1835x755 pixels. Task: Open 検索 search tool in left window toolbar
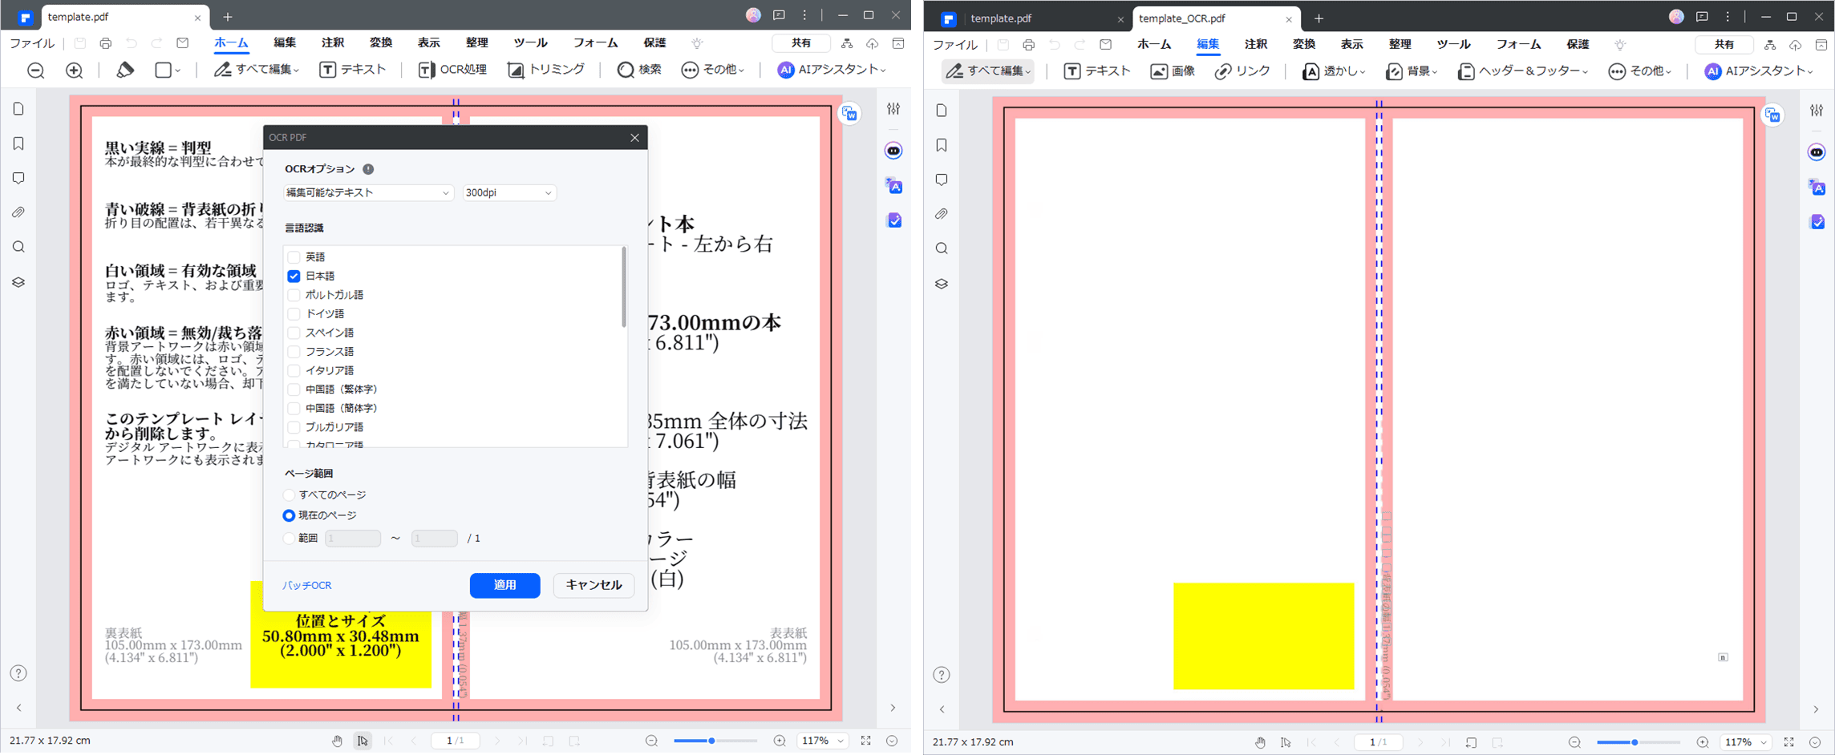coord(639,70)
